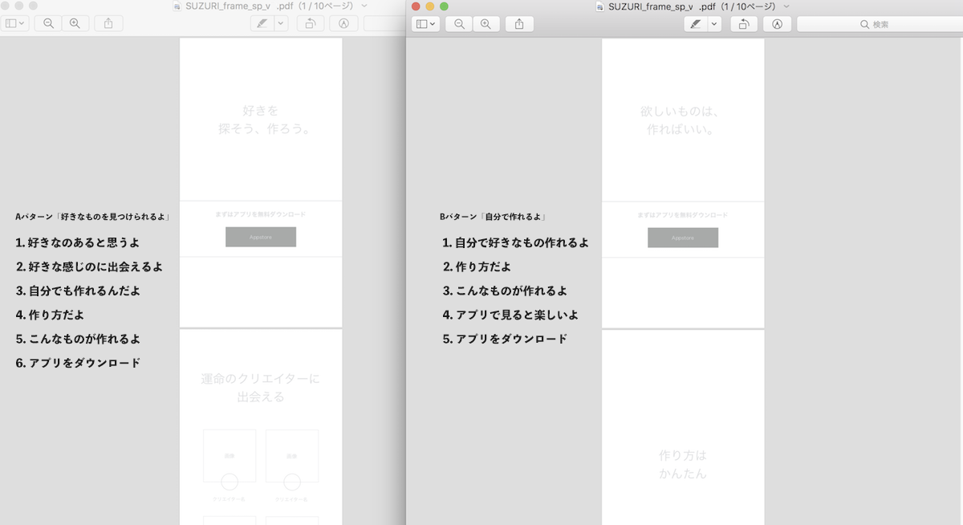Open title chevron menu of front right window
The height and width of the screenshot is (525, 963).
click(x=787, y=6)
